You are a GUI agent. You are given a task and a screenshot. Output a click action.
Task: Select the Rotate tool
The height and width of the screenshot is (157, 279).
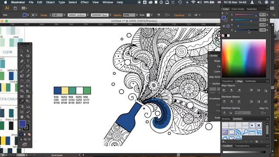pyautogui.click(x=22, y=81)
